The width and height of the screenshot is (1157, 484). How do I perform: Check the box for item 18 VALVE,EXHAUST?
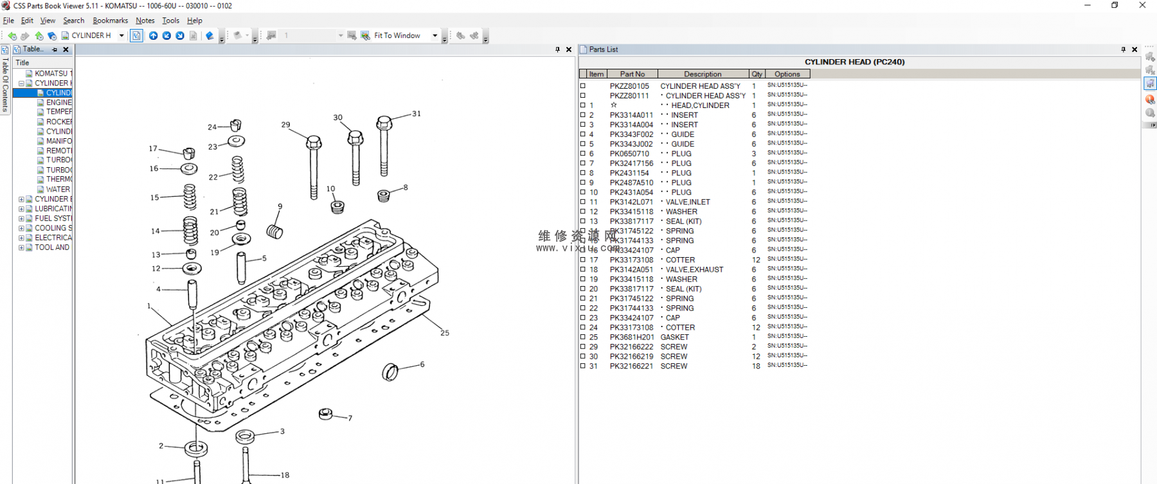pyautogui.click(x=583, y=269)
